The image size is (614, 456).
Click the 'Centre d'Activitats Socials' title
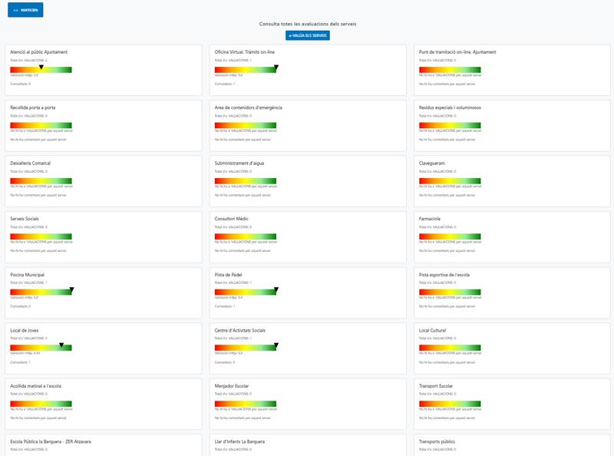coord(240,331)
